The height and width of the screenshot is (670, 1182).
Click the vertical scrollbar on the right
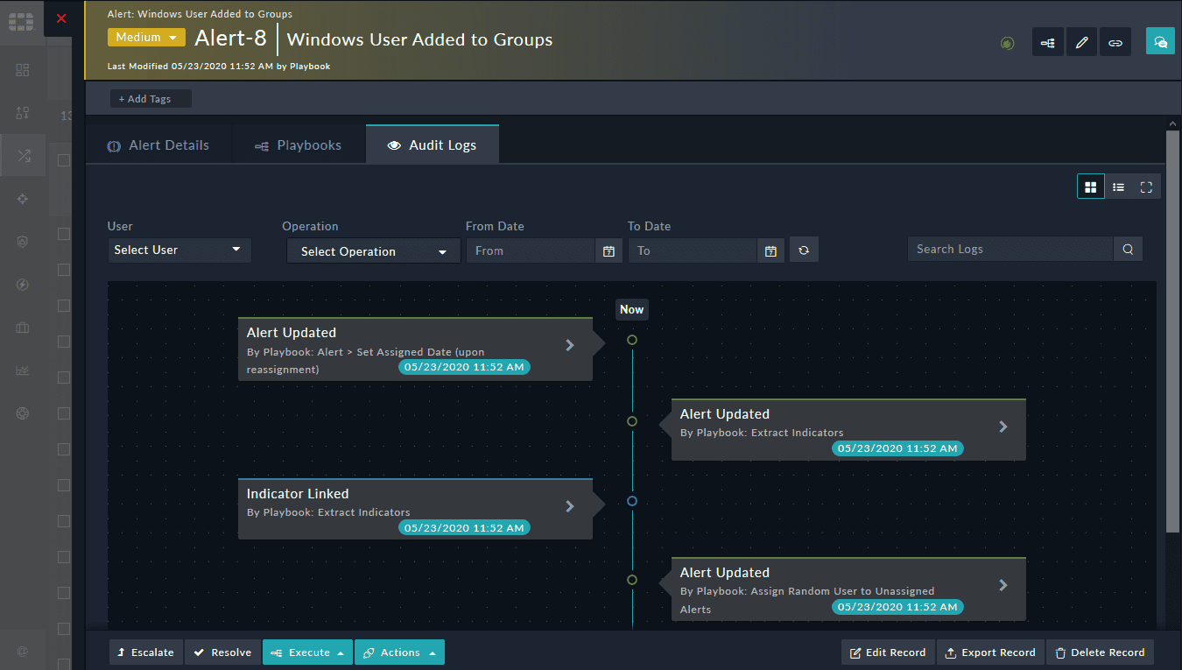[x=1172, y=333]
